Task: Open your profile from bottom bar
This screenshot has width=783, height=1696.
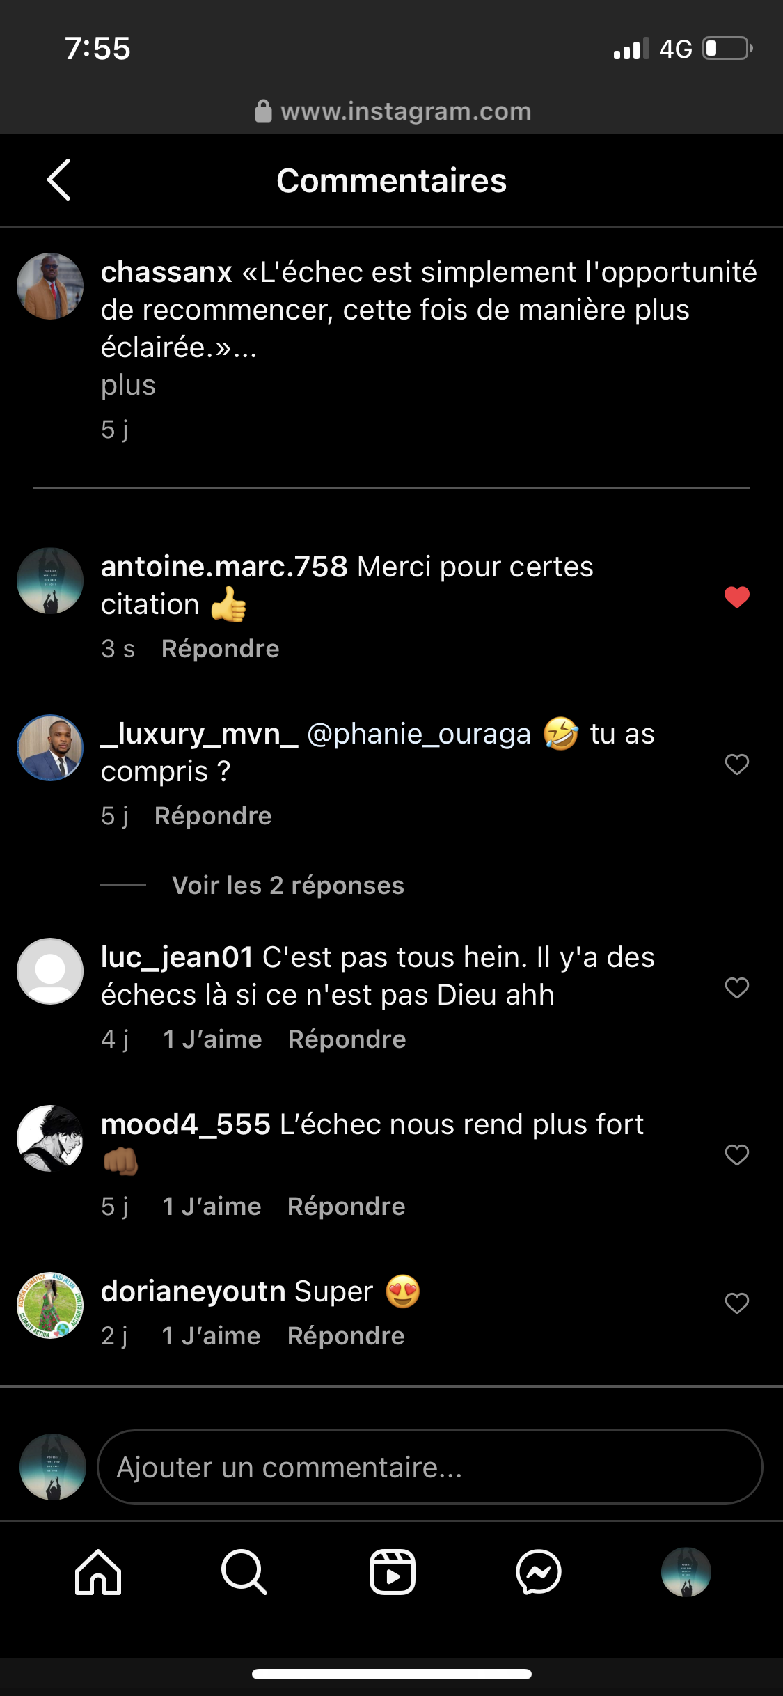Action: coord(686,1572)
